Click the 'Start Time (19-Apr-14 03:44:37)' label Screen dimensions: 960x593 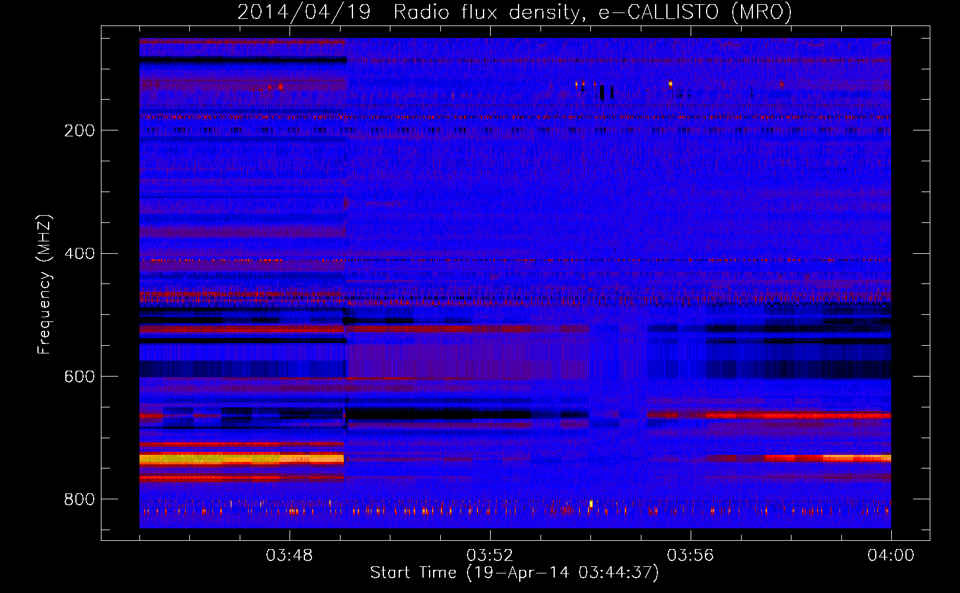click(514, 573)
